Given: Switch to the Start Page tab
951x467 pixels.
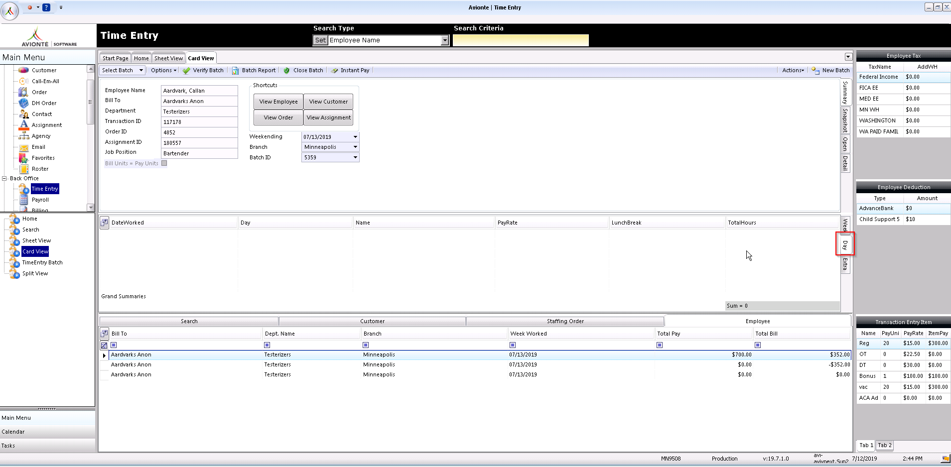Looking at the screenshot, I should click(x=116, y=58).
